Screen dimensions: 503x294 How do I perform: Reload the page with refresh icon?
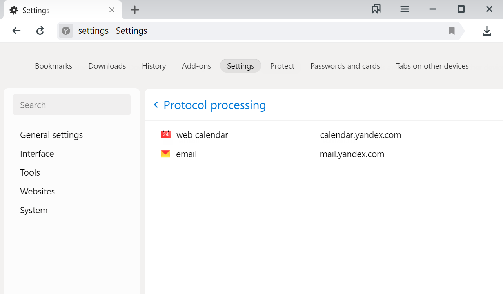click(40, 31)
